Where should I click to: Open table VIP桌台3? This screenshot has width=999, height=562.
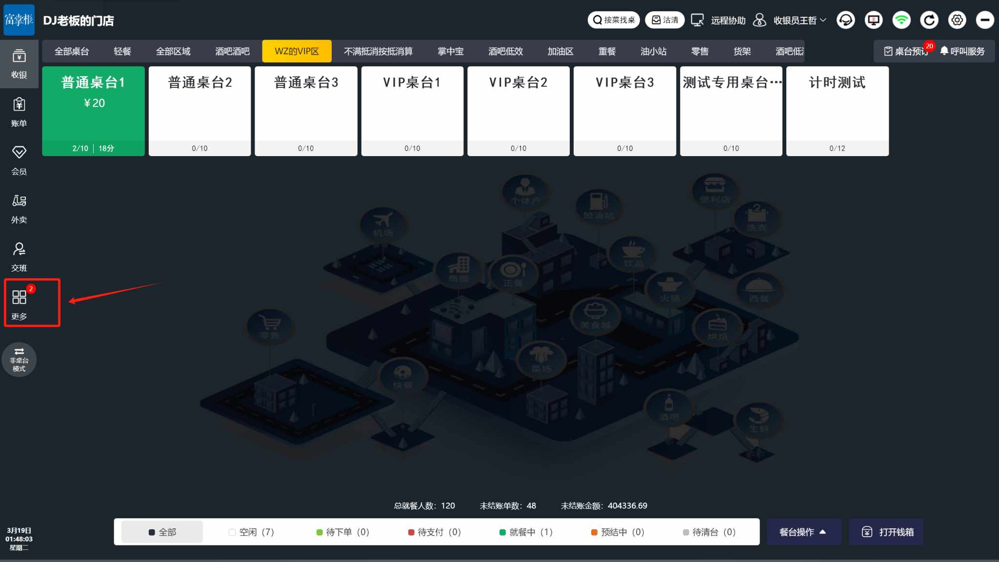tap(625, 111)
